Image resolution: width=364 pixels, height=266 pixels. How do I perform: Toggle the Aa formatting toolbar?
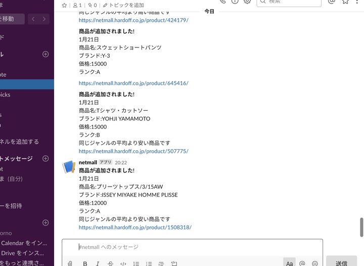click(289, 262)
